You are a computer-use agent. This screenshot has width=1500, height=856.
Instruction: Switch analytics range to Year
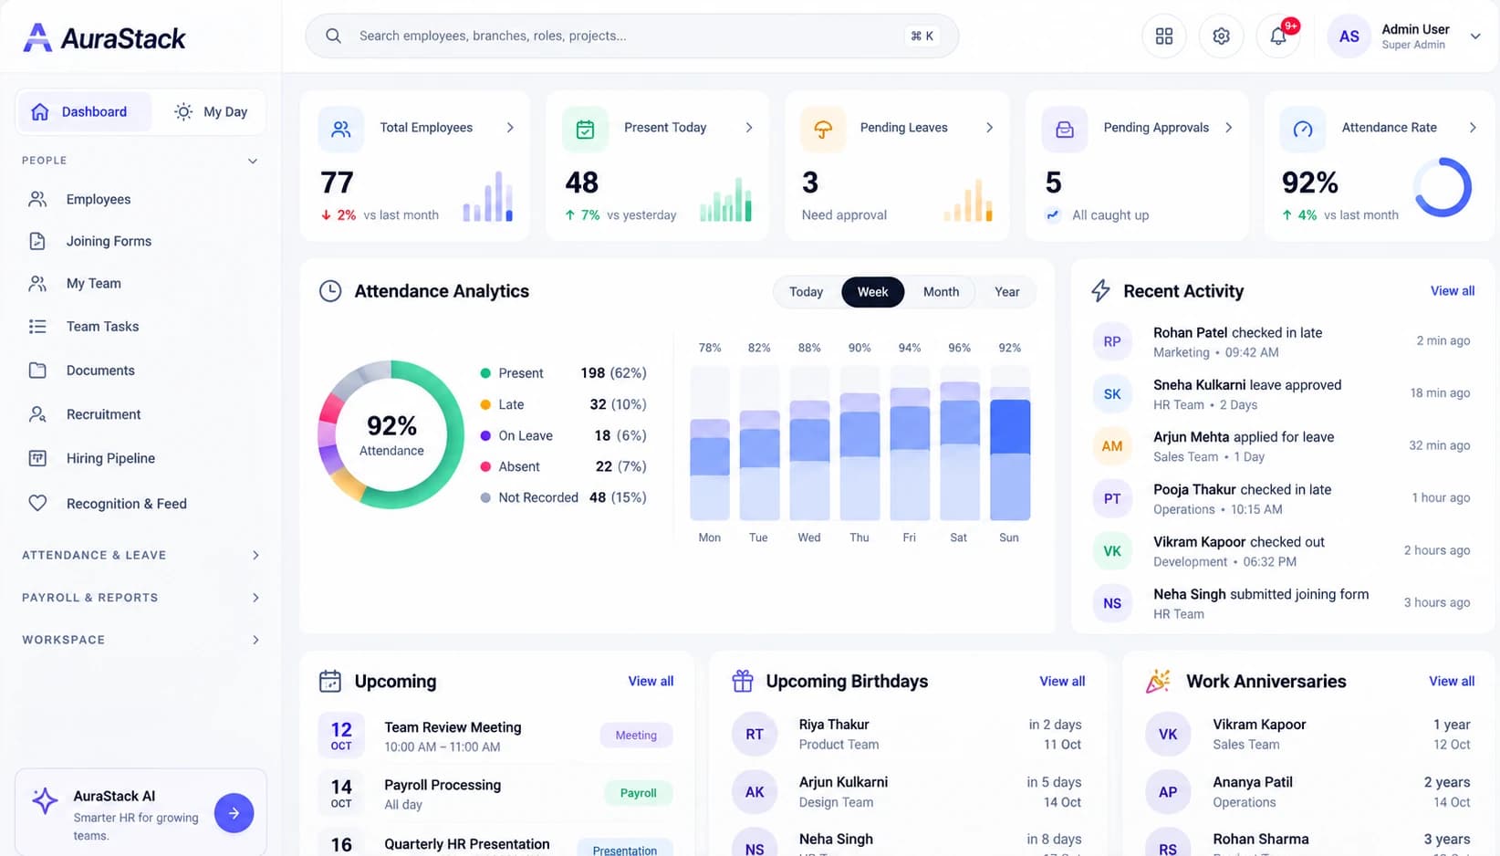[x=1007, y=292]
